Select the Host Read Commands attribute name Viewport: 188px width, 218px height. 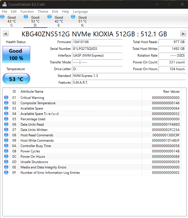tap(37, 135)
